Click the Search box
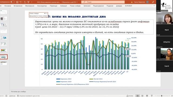 click(103, 2)
